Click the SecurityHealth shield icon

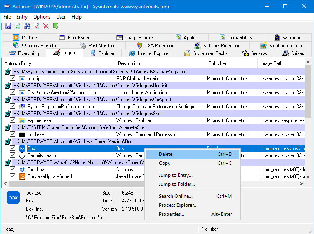(x=22, y=155)
